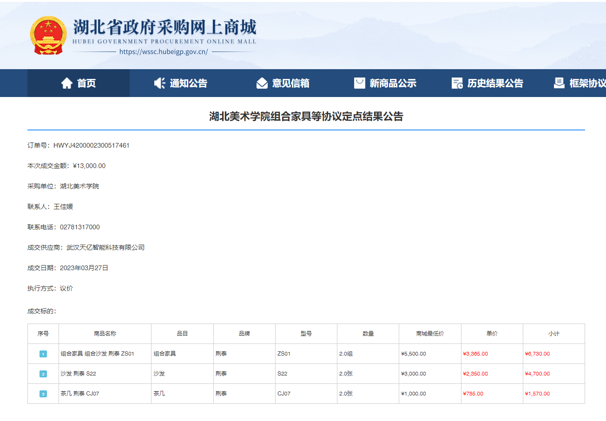606x421 pixels.
Task: Click the HUBEI GOVERNMENT PROCUREMENT ONLINE MALL subtitle
Action: [165, 41]
